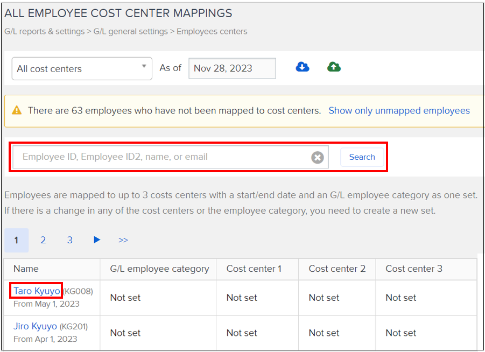Click the green upload cloud icon
485x352 pixels.
[x=334, y=67]
